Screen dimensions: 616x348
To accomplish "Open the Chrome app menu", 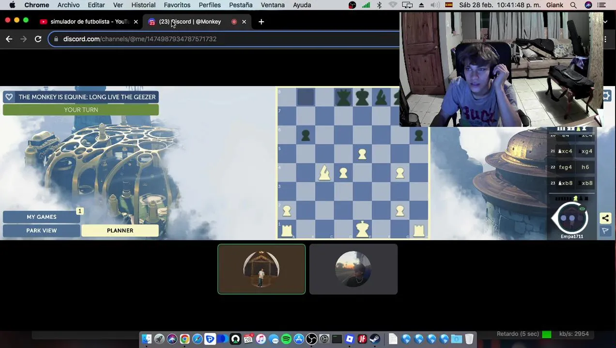I will [x=37, y=5].
